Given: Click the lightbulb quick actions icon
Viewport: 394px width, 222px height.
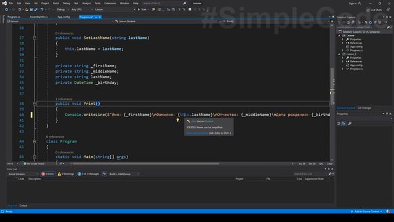Looking at the screenshot, I should pyautogui.click(x=178, y=120).
